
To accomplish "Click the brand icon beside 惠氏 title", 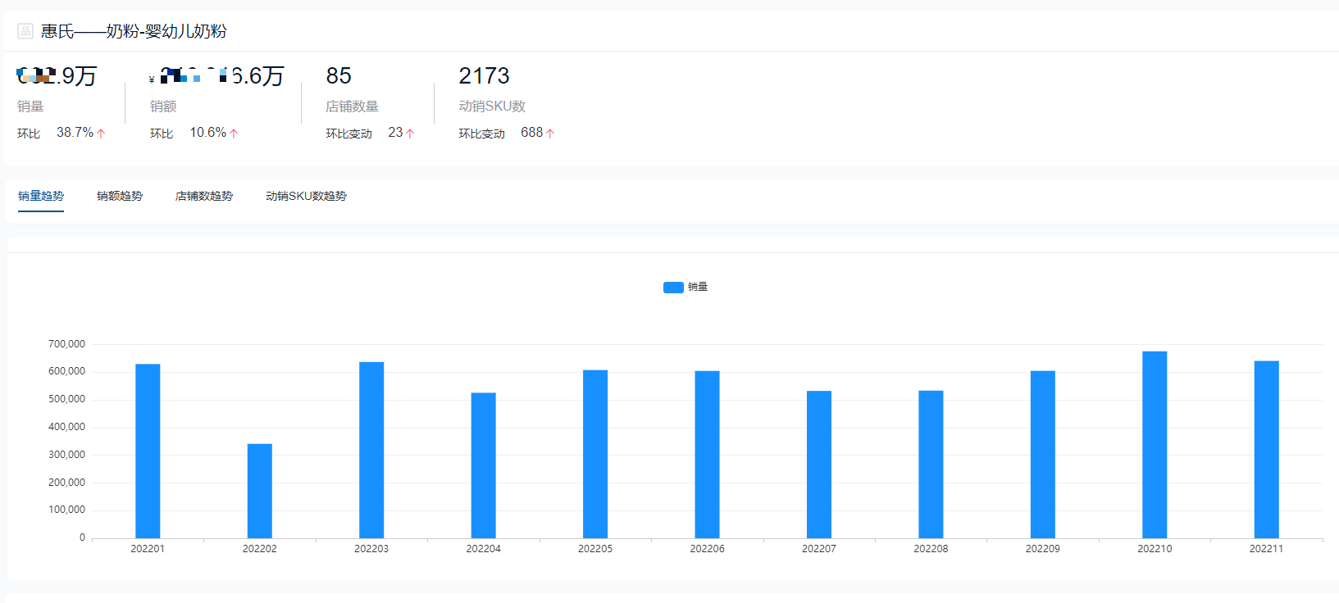I will pyautogui.click(x=25, y=31).
